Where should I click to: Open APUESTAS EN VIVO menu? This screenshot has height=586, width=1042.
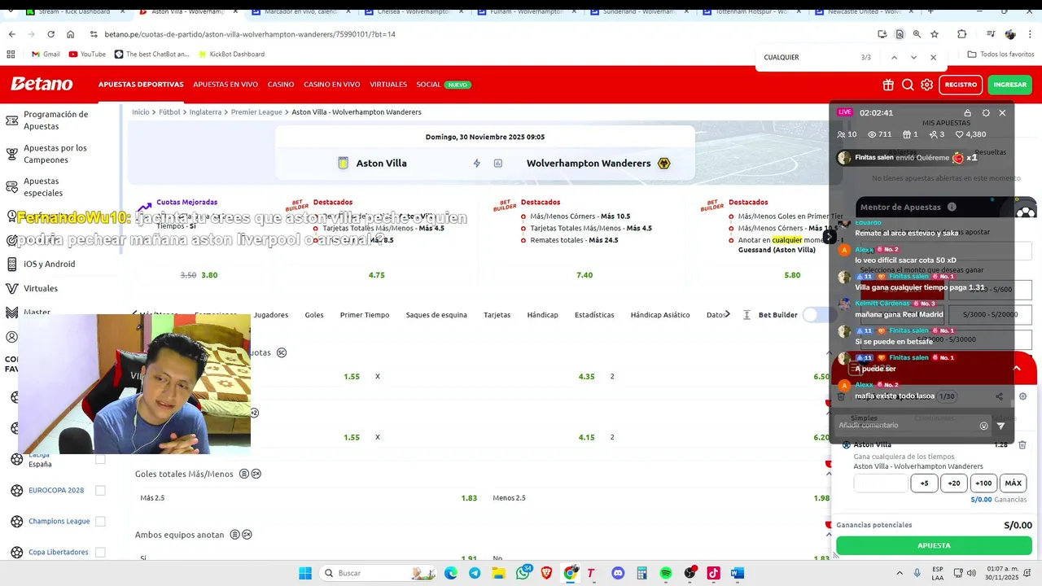pos(225,85)
